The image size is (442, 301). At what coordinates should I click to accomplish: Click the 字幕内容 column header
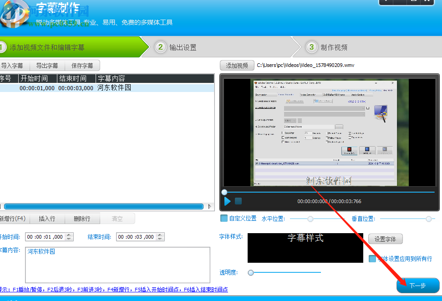point(155,78)
